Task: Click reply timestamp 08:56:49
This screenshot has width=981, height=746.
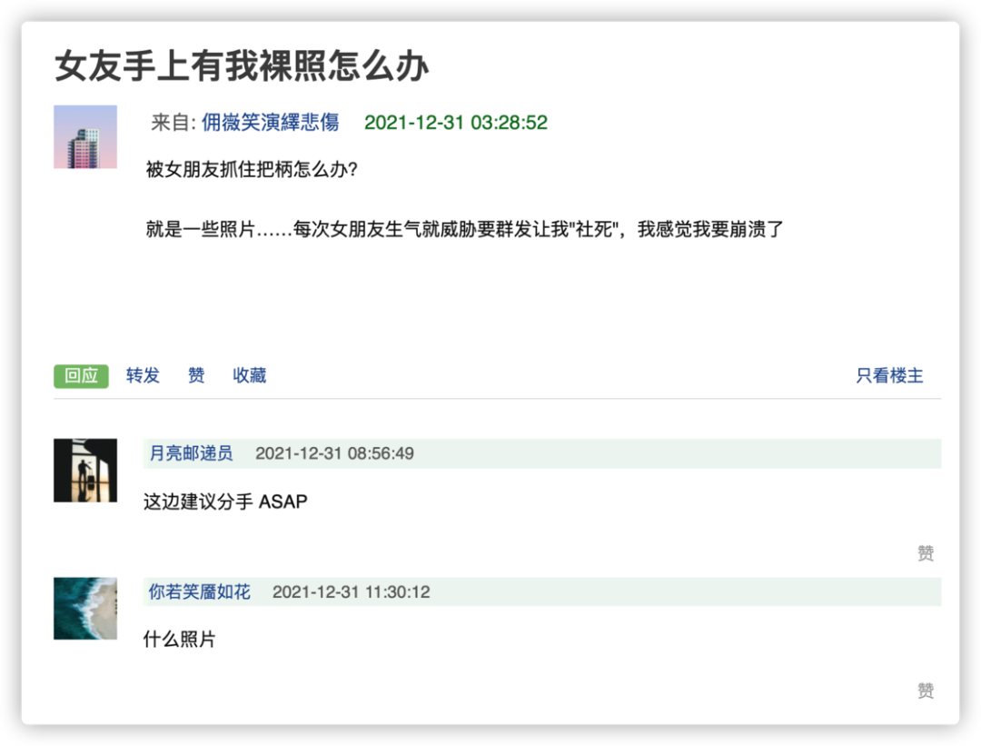Action: pyautogui.click(x=334, y=453)
